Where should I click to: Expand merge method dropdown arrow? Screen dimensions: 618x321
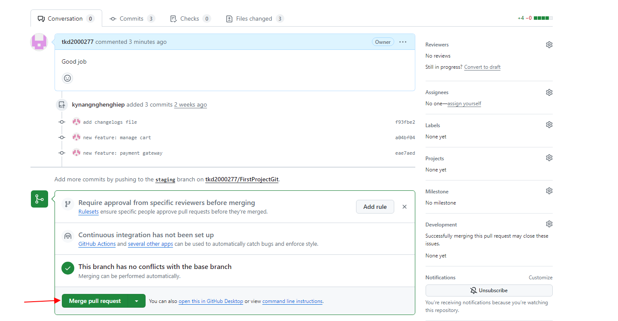click(137, 301)
